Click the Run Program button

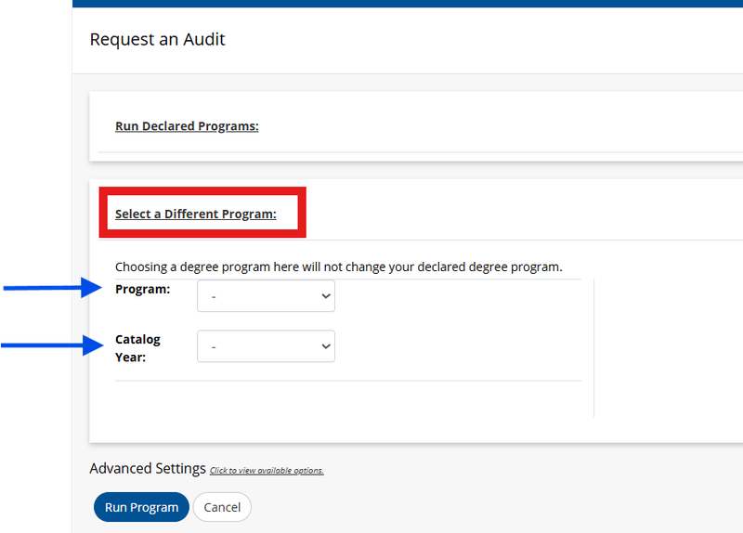[x=141, y=507]
